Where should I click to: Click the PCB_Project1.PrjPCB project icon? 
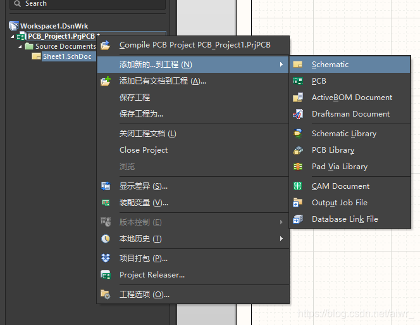pos(21,36)
